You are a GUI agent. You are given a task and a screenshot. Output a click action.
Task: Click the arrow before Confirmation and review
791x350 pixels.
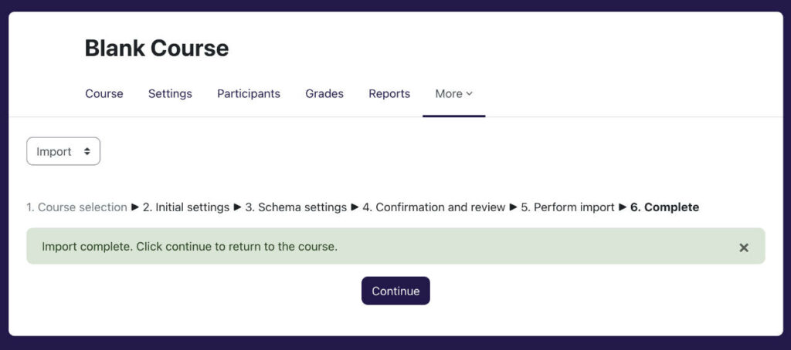[x=355, y=207]
